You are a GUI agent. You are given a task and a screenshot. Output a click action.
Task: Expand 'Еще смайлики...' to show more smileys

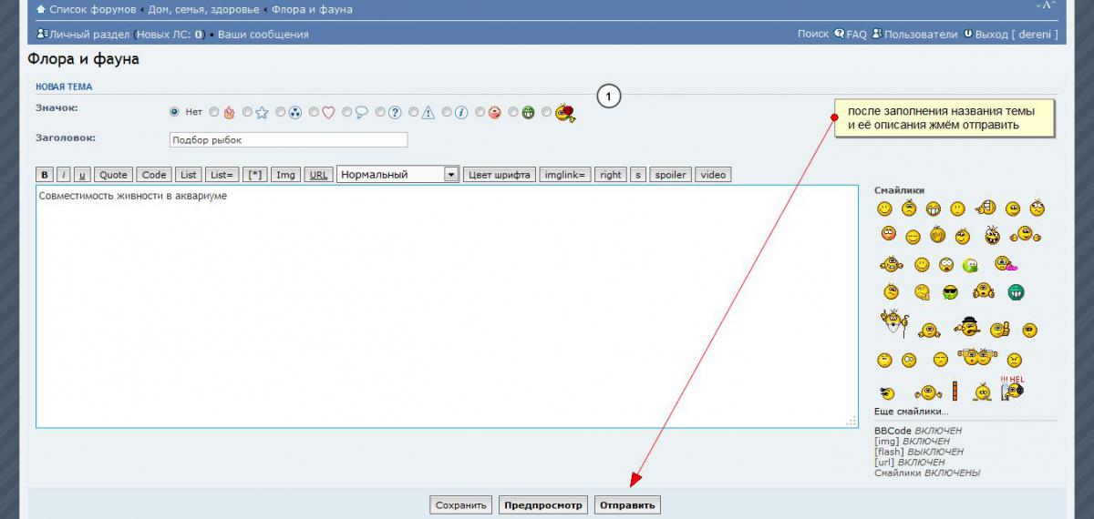[x=911, y=412]
